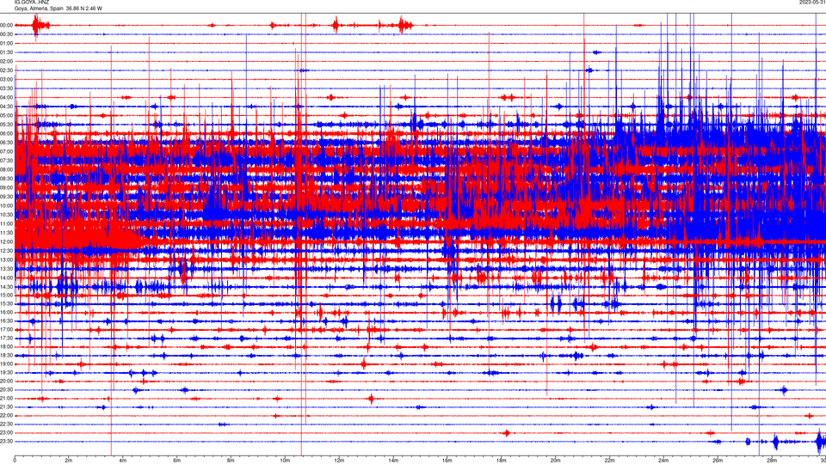Click the 28m tick on the minute axis
The height and width of the screenshot is (464, 826).
pyautogui.click(x=772, y=461)
